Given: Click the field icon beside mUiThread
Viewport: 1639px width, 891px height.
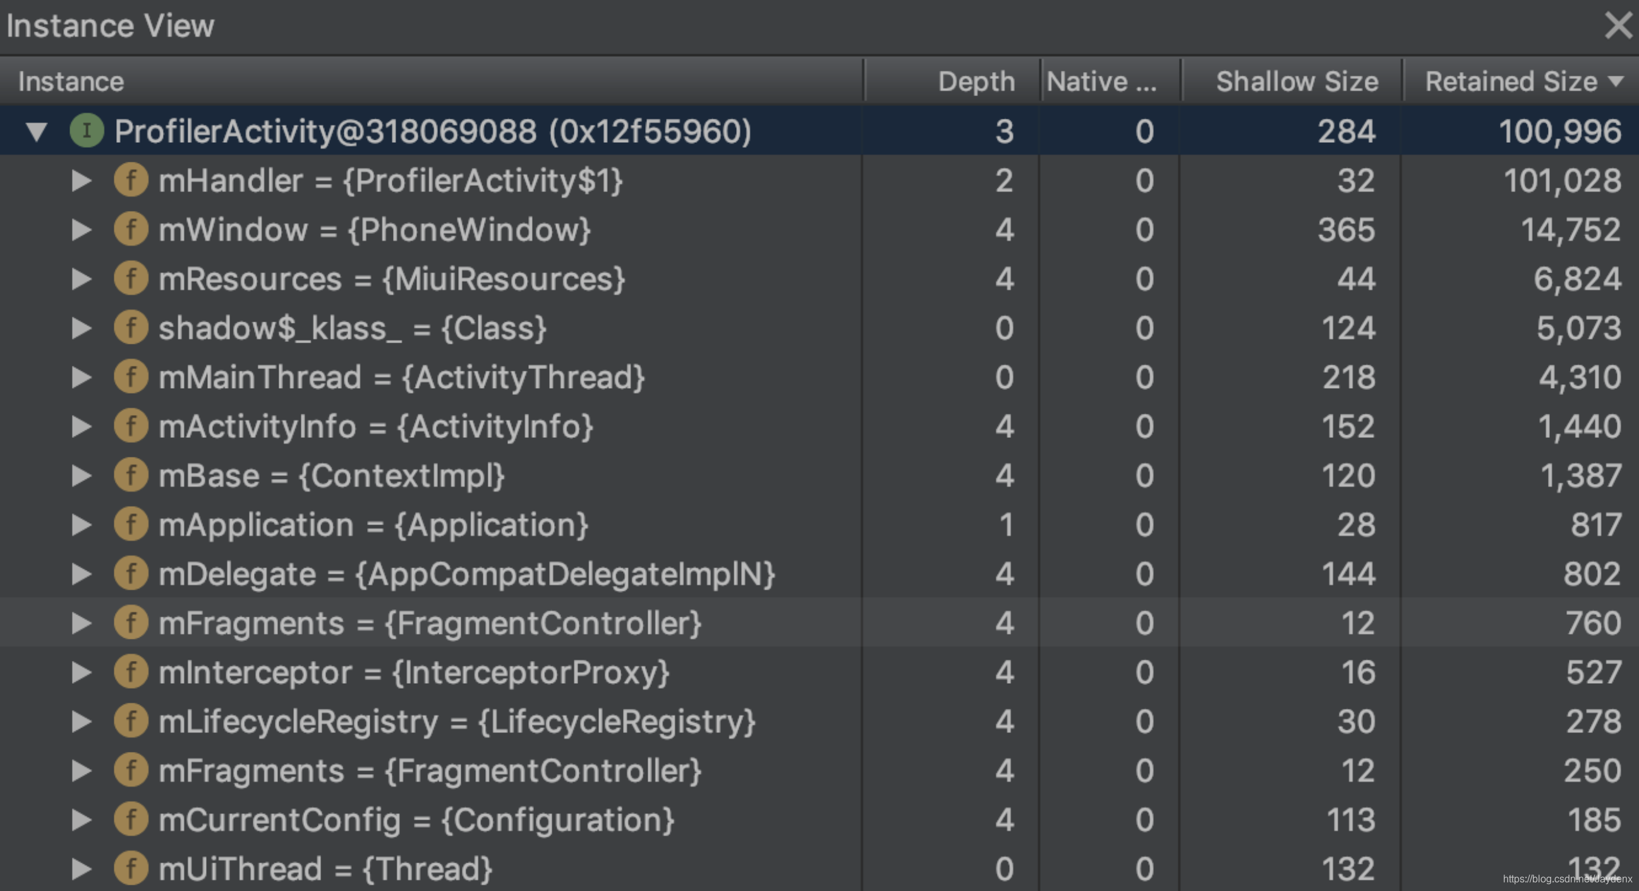Looking at the screenshot, I should 131,869.
